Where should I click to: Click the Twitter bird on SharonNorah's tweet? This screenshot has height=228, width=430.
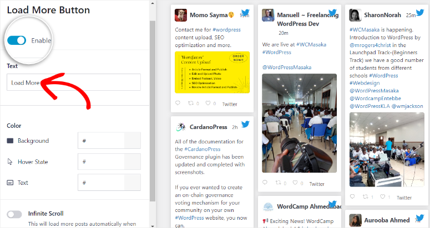click(420, 12)
